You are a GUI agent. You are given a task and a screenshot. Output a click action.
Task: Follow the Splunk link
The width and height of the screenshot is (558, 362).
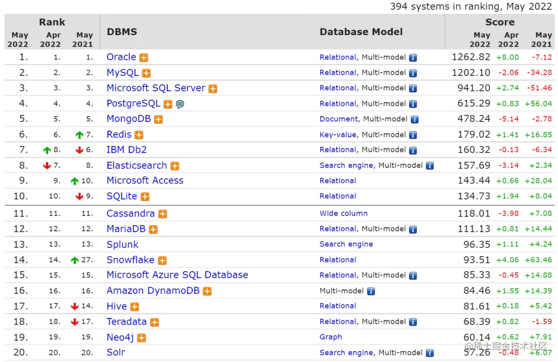coord(122,245)
